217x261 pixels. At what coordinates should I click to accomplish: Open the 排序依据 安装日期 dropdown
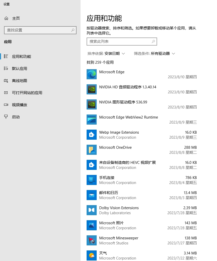point(106,54)
